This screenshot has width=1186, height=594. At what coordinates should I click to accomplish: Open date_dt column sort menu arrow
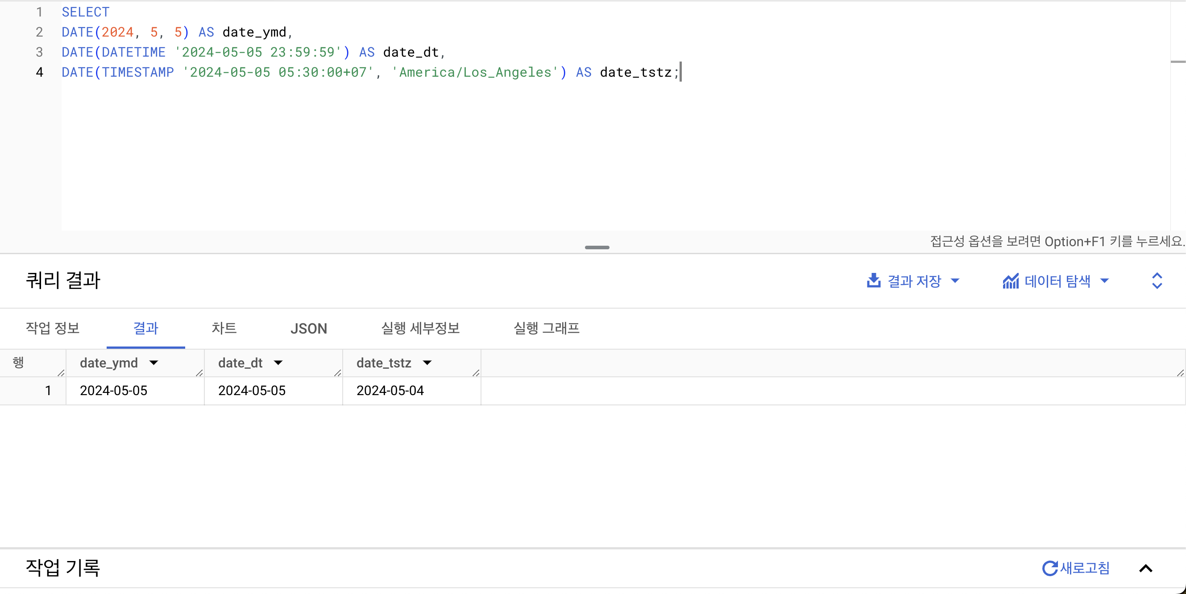pyautogui.click(x=278, y=363)
